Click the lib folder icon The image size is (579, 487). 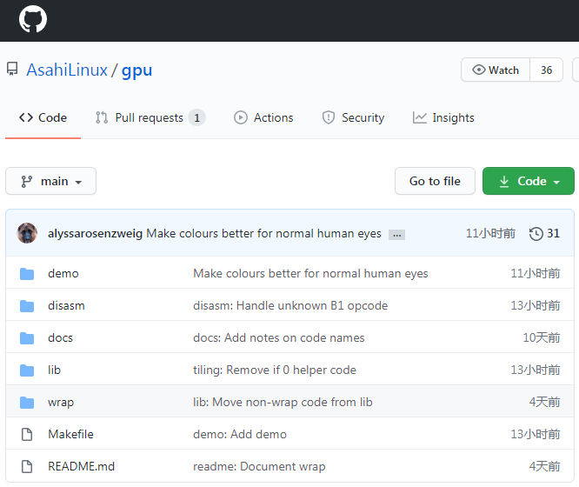click(x=27, y=370)
